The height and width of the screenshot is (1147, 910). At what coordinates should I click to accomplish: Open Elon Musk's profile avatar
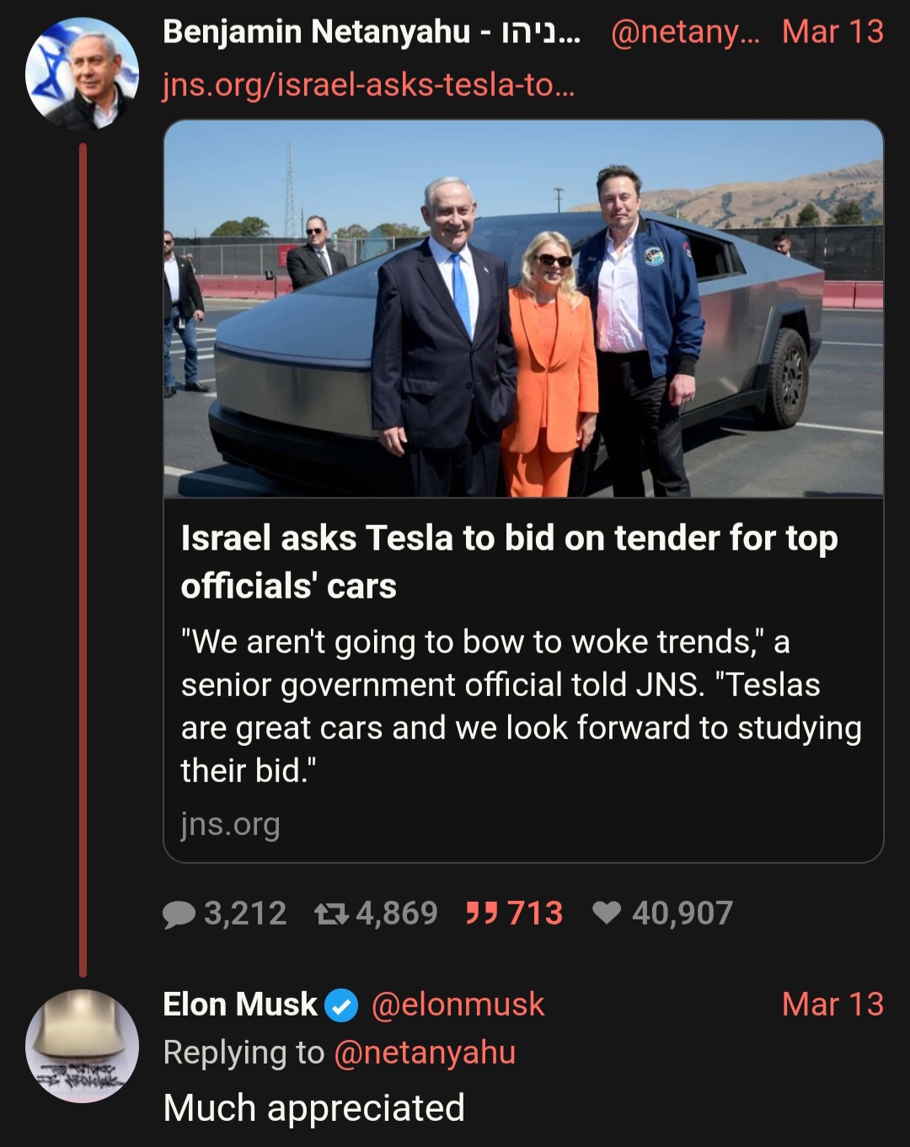coord(82,1046)
